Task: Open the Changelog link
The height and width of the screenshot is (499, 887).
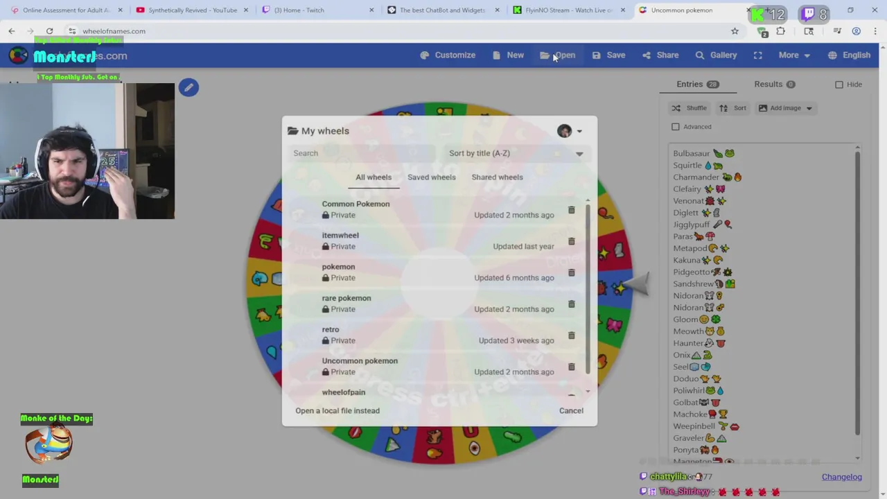Action: (x=841, y=477)
